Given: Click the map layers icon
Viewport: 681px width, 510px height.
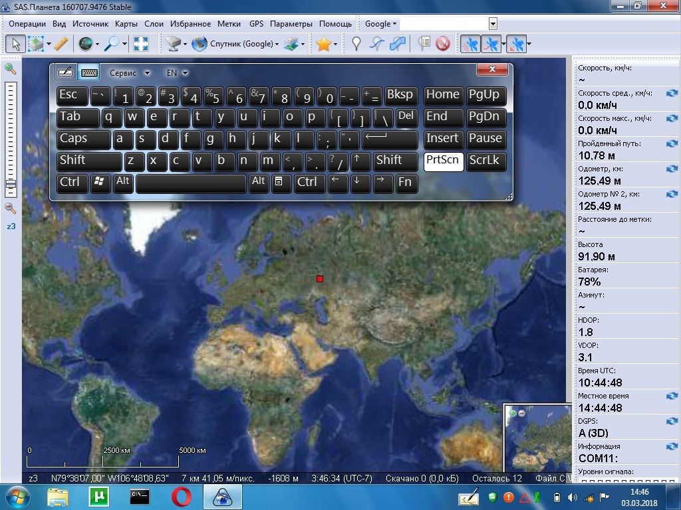Looking at the screenshot, I should pos(291,44).
